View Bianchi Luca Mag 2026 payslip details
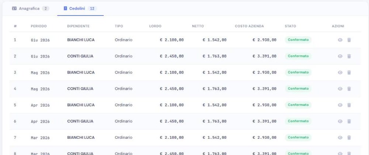The width and height of the screenshot is (369, 155). (340, 72)
